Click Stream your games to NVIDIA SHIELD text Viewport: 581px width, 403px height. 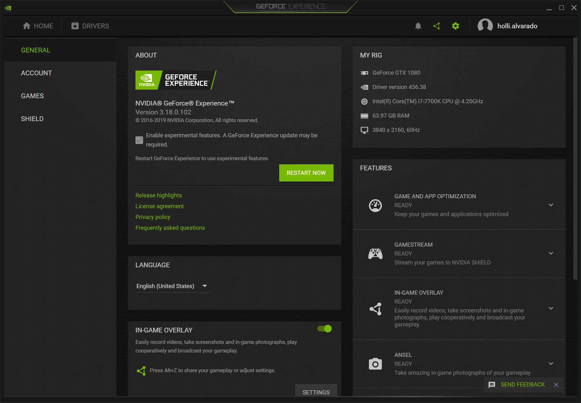(442, 263)
